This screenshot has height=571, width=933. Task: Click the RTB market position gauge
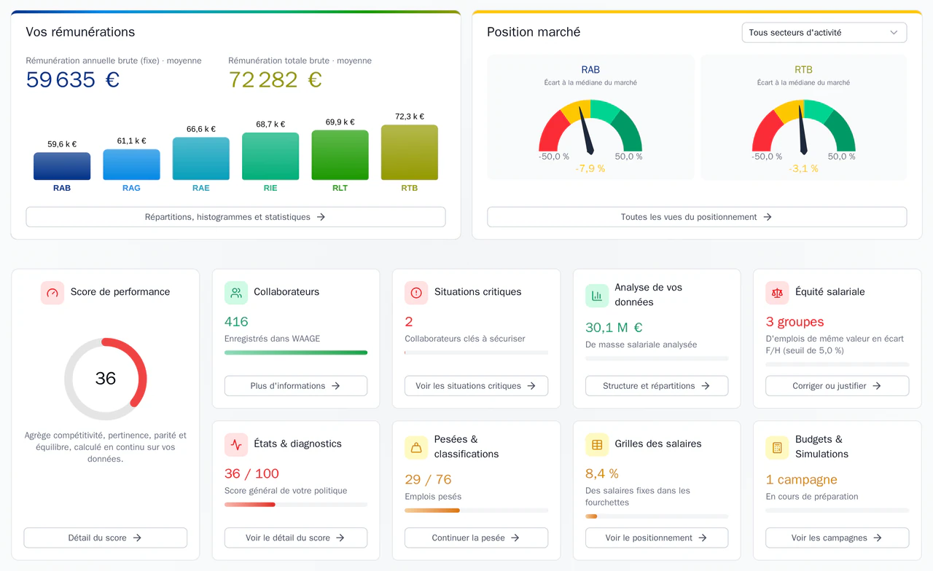point(803,127)
